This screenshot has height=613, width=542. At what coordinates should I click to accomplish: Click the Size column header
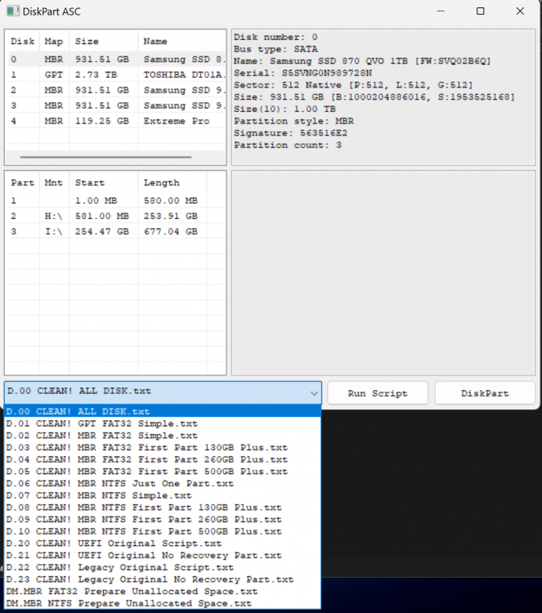pos(103,41)
